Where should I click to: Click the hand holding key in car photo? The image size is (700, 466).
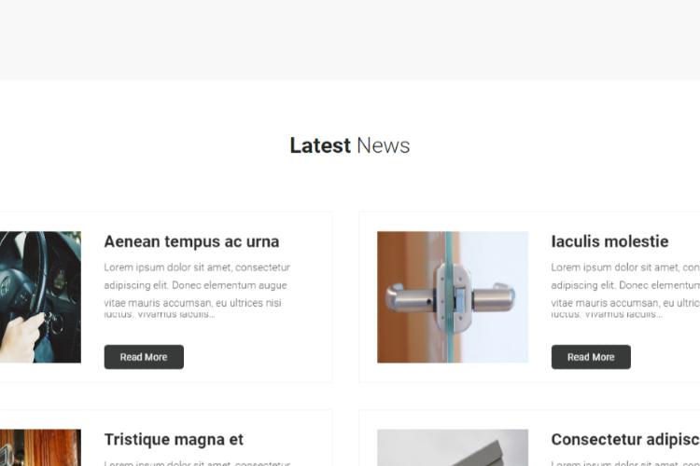21,336
